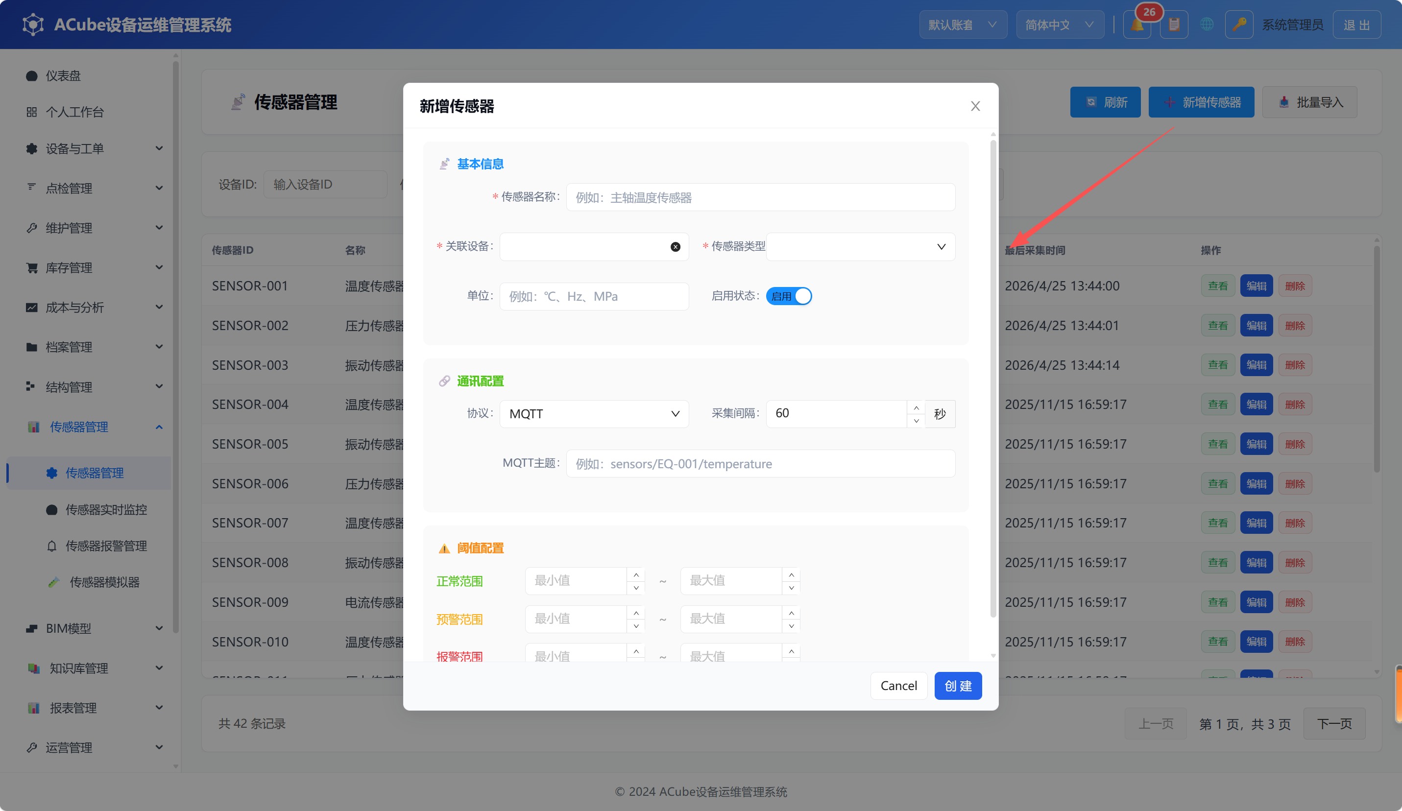Click the 运营管理 wrench icon
The image size is (1402, 811).
click(x=32, y=748)
